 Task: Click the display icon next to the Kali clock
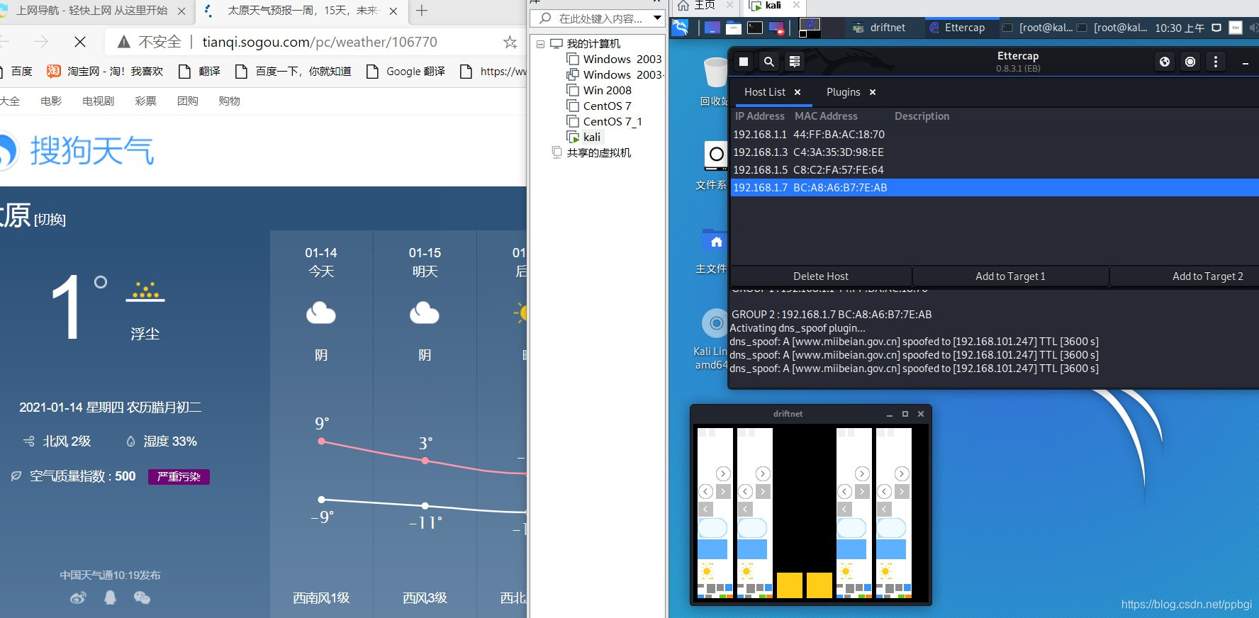pos(1216,28)
